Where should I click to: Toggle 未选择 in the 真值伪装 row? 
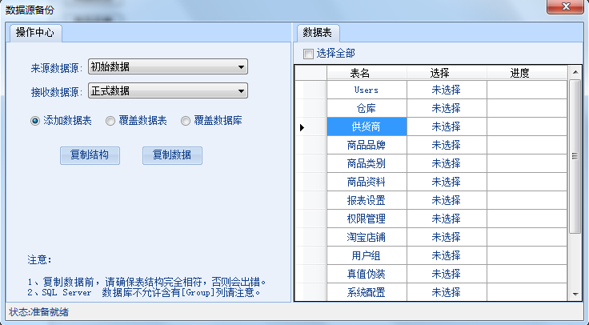click(x=447, y=274)
